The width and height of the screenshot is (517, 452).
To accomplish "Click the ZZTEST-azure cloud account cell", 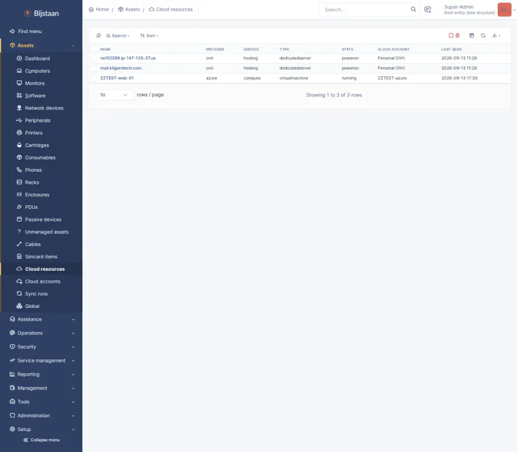I will [392, 78].
